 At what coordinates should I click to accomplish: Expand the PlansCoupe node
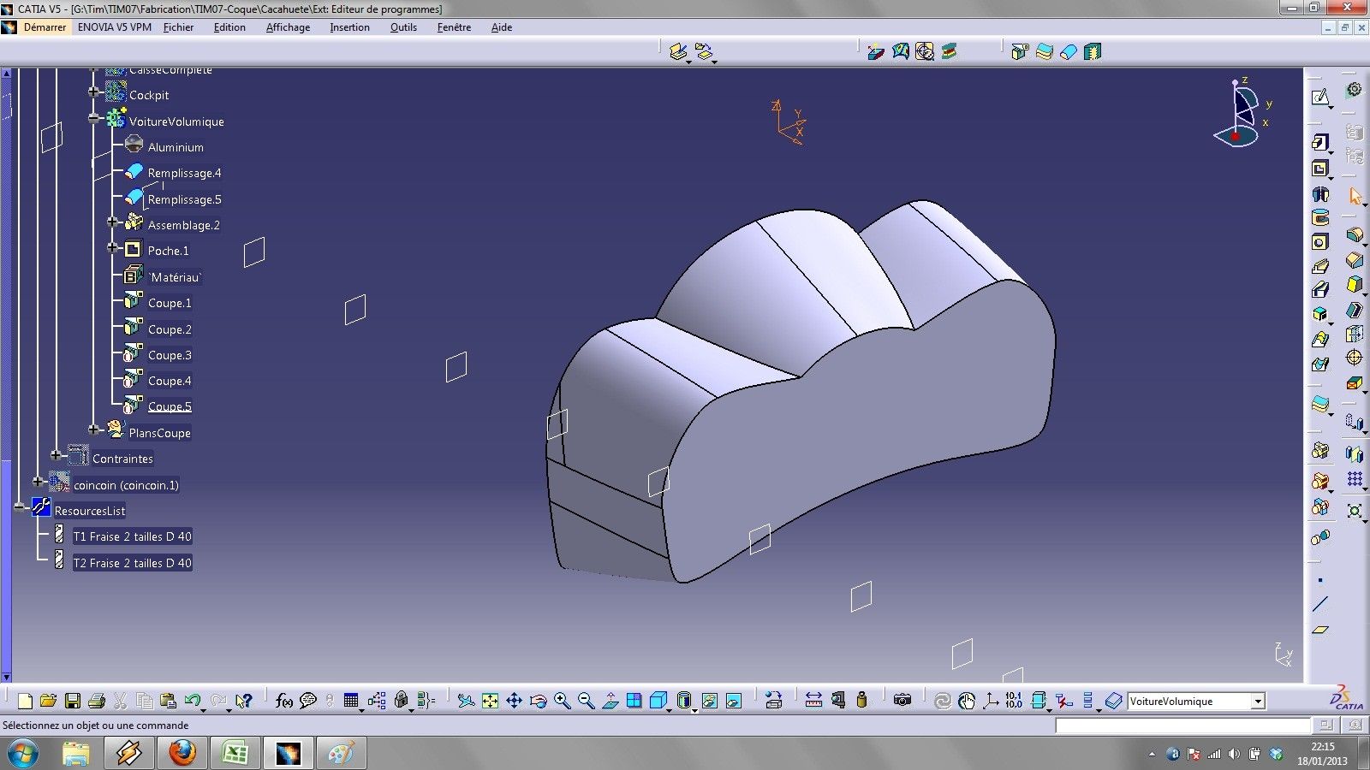(x=94, y=429)
